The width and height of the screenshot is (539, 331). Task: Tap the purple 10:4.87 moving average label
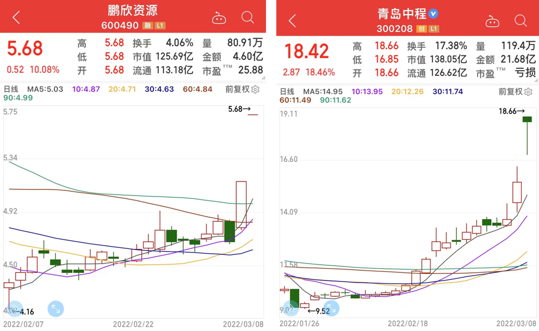86,89
